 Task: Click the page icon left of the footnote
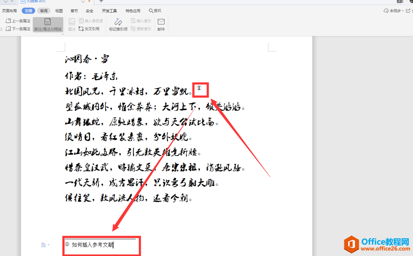point(44,245)
